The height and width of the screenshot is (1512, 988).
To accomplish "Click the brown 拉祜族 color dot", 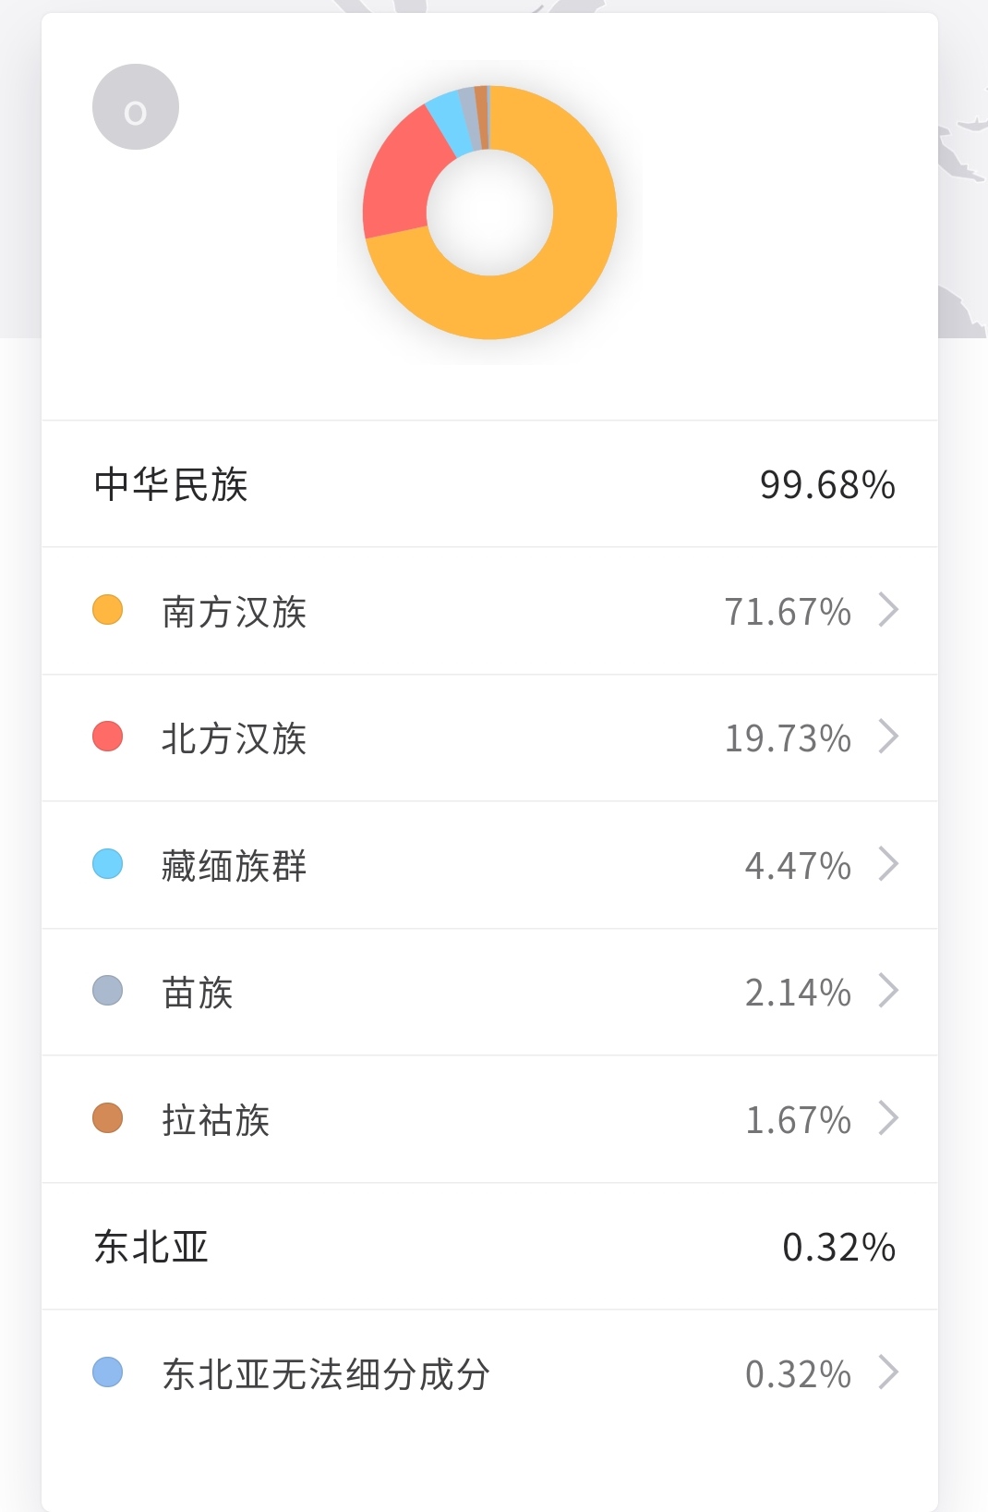I will click(x=108, y=1118).
